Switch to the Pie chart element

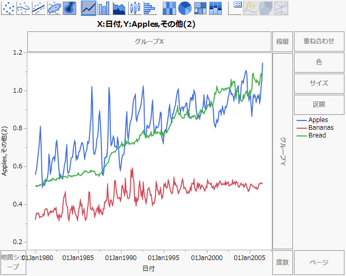point(184,8)
